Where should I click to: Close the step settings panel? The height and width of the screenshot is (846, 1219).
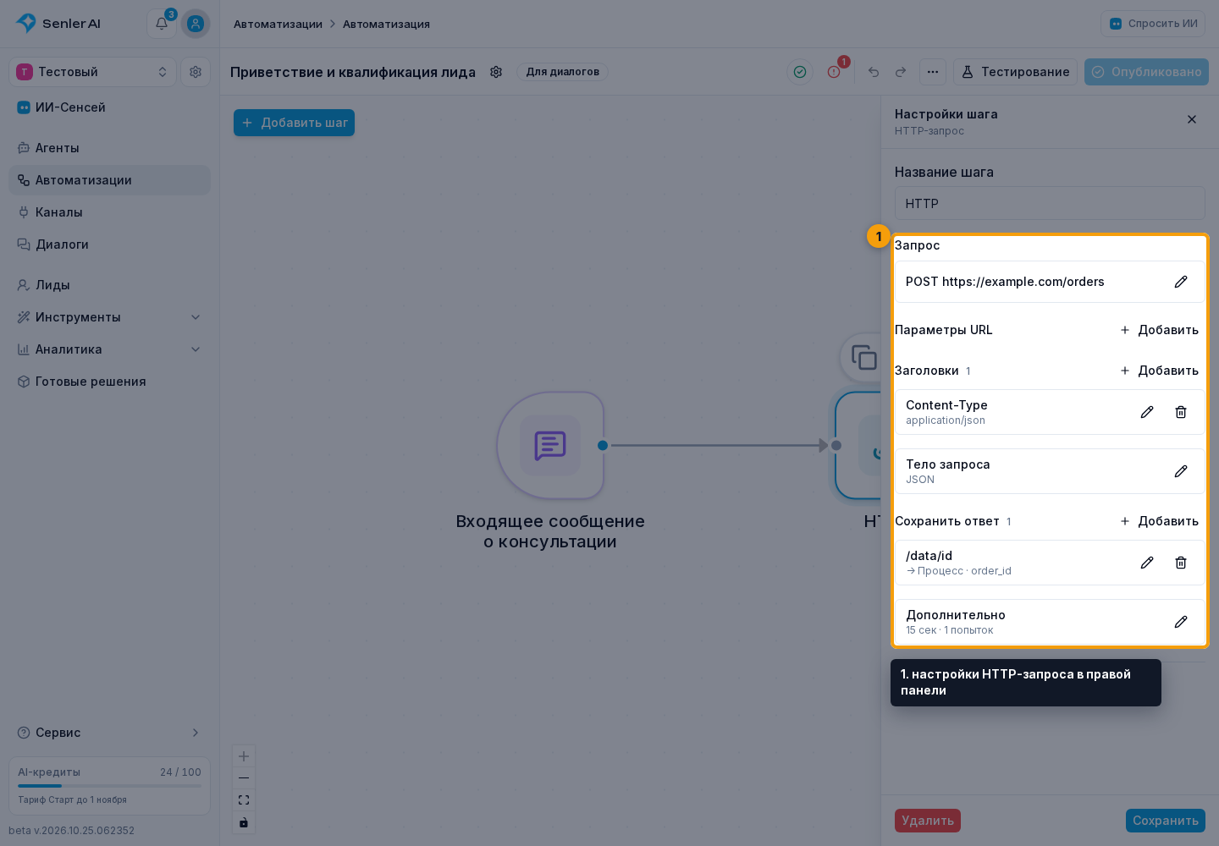[x=1192, y=119]
